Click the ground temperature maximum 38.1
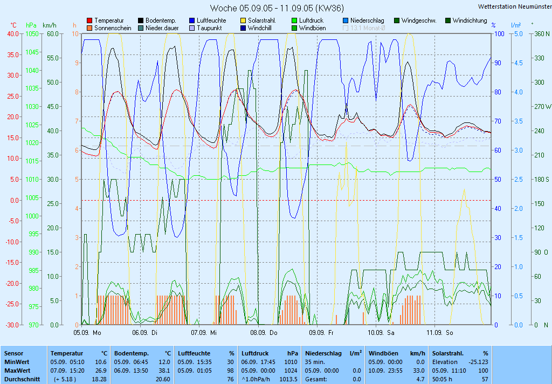Image resolution: width=552 pixels, height=384 pixels. point(164,371)
